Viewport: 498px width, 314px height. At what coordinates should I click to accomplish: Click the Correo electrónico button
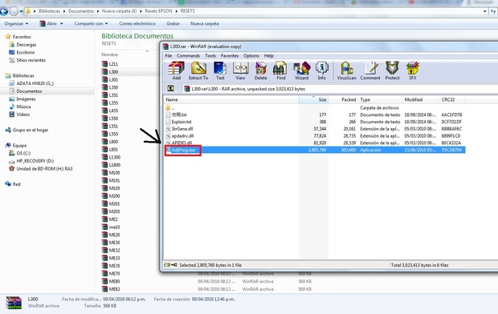(137, 24)
